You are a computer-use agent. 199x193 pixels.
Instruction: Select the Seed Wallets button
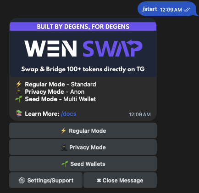click(x=83, y=164)
